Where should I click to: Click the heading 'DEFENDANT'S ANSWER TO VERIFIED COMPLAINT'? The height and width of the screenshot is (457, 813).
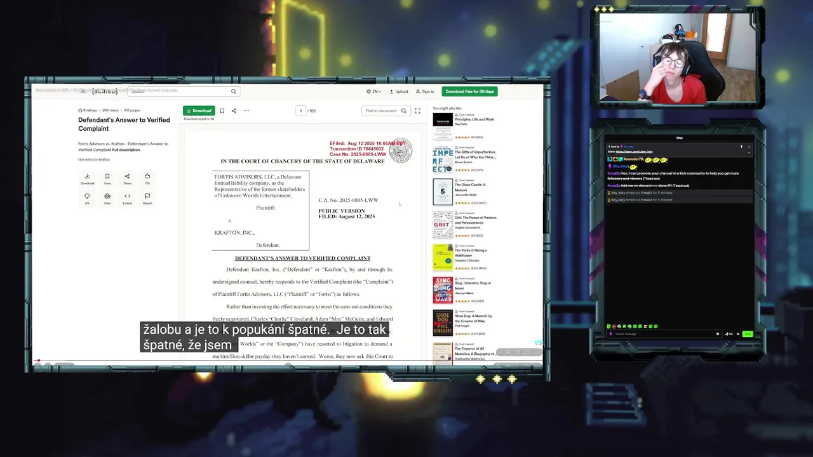tap(302, 258)
